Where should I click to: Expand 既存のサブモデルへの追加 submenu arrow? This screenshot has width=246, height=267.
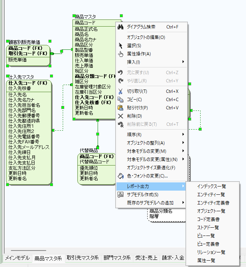183,203
